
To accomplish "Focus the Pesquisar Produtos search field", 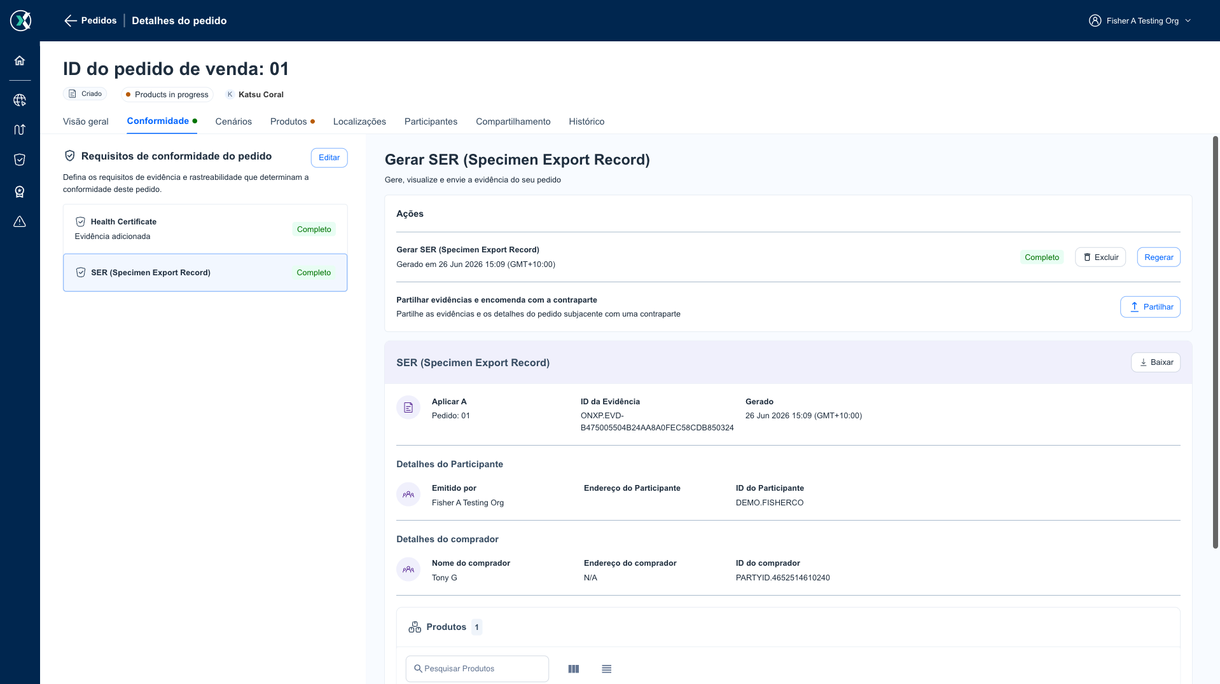I will [x=477, y=669].
